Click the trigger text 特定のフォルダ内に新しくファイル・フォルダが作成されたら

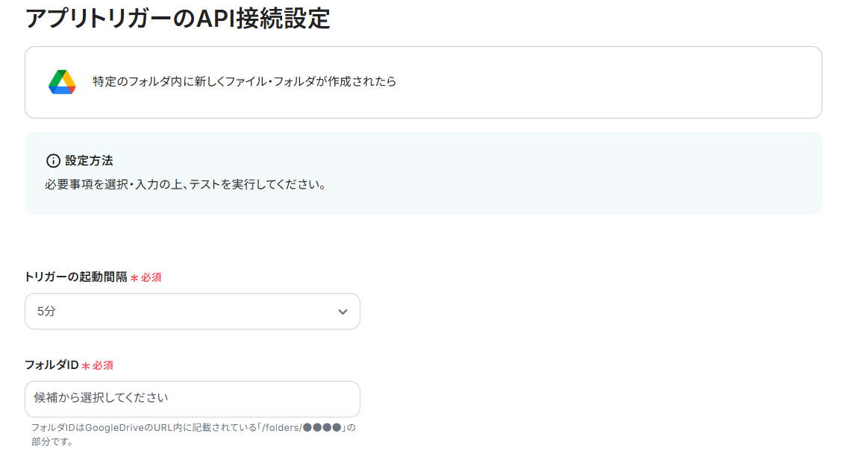coord(244,82)
